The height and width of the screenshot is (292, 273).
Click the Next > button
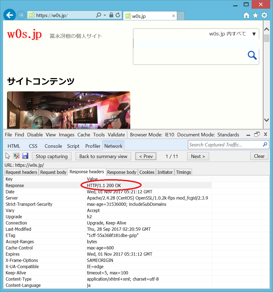198,156
